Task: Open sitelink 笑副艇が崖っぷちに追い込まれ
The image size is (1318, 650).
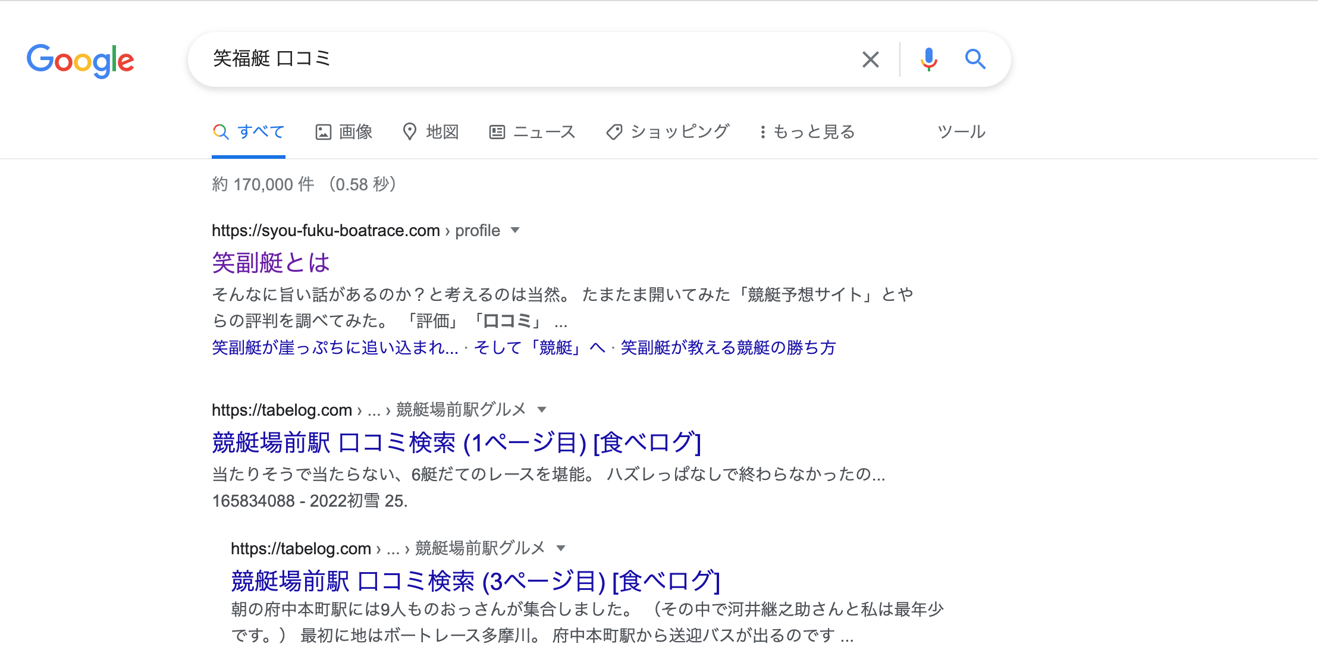Action: pos(335,348)
